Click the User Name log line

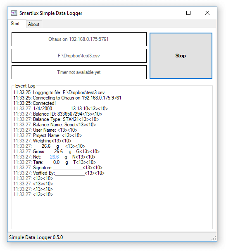pyautogui.click(x=45, y=130)
